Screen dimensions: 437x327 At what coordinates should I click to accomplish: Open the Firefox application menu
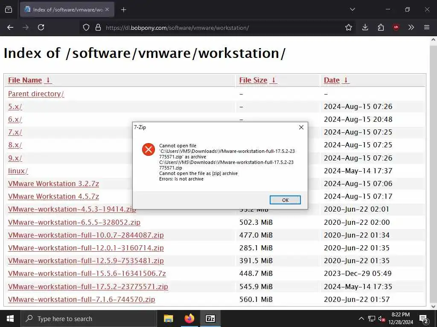pyautogui.click(x=427, y=27)
